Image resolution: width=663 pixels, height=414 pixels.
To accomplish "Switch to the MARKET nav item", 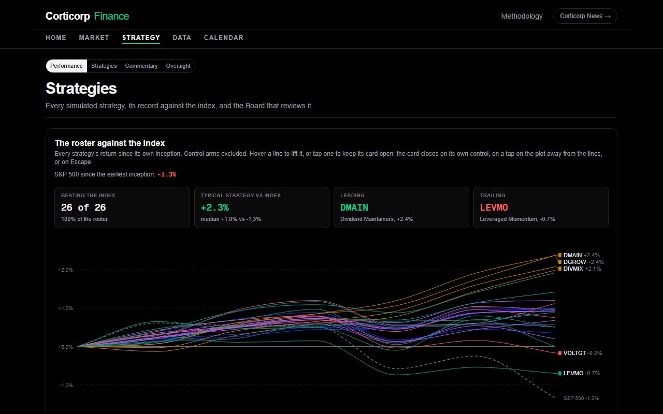I will 94,38.
